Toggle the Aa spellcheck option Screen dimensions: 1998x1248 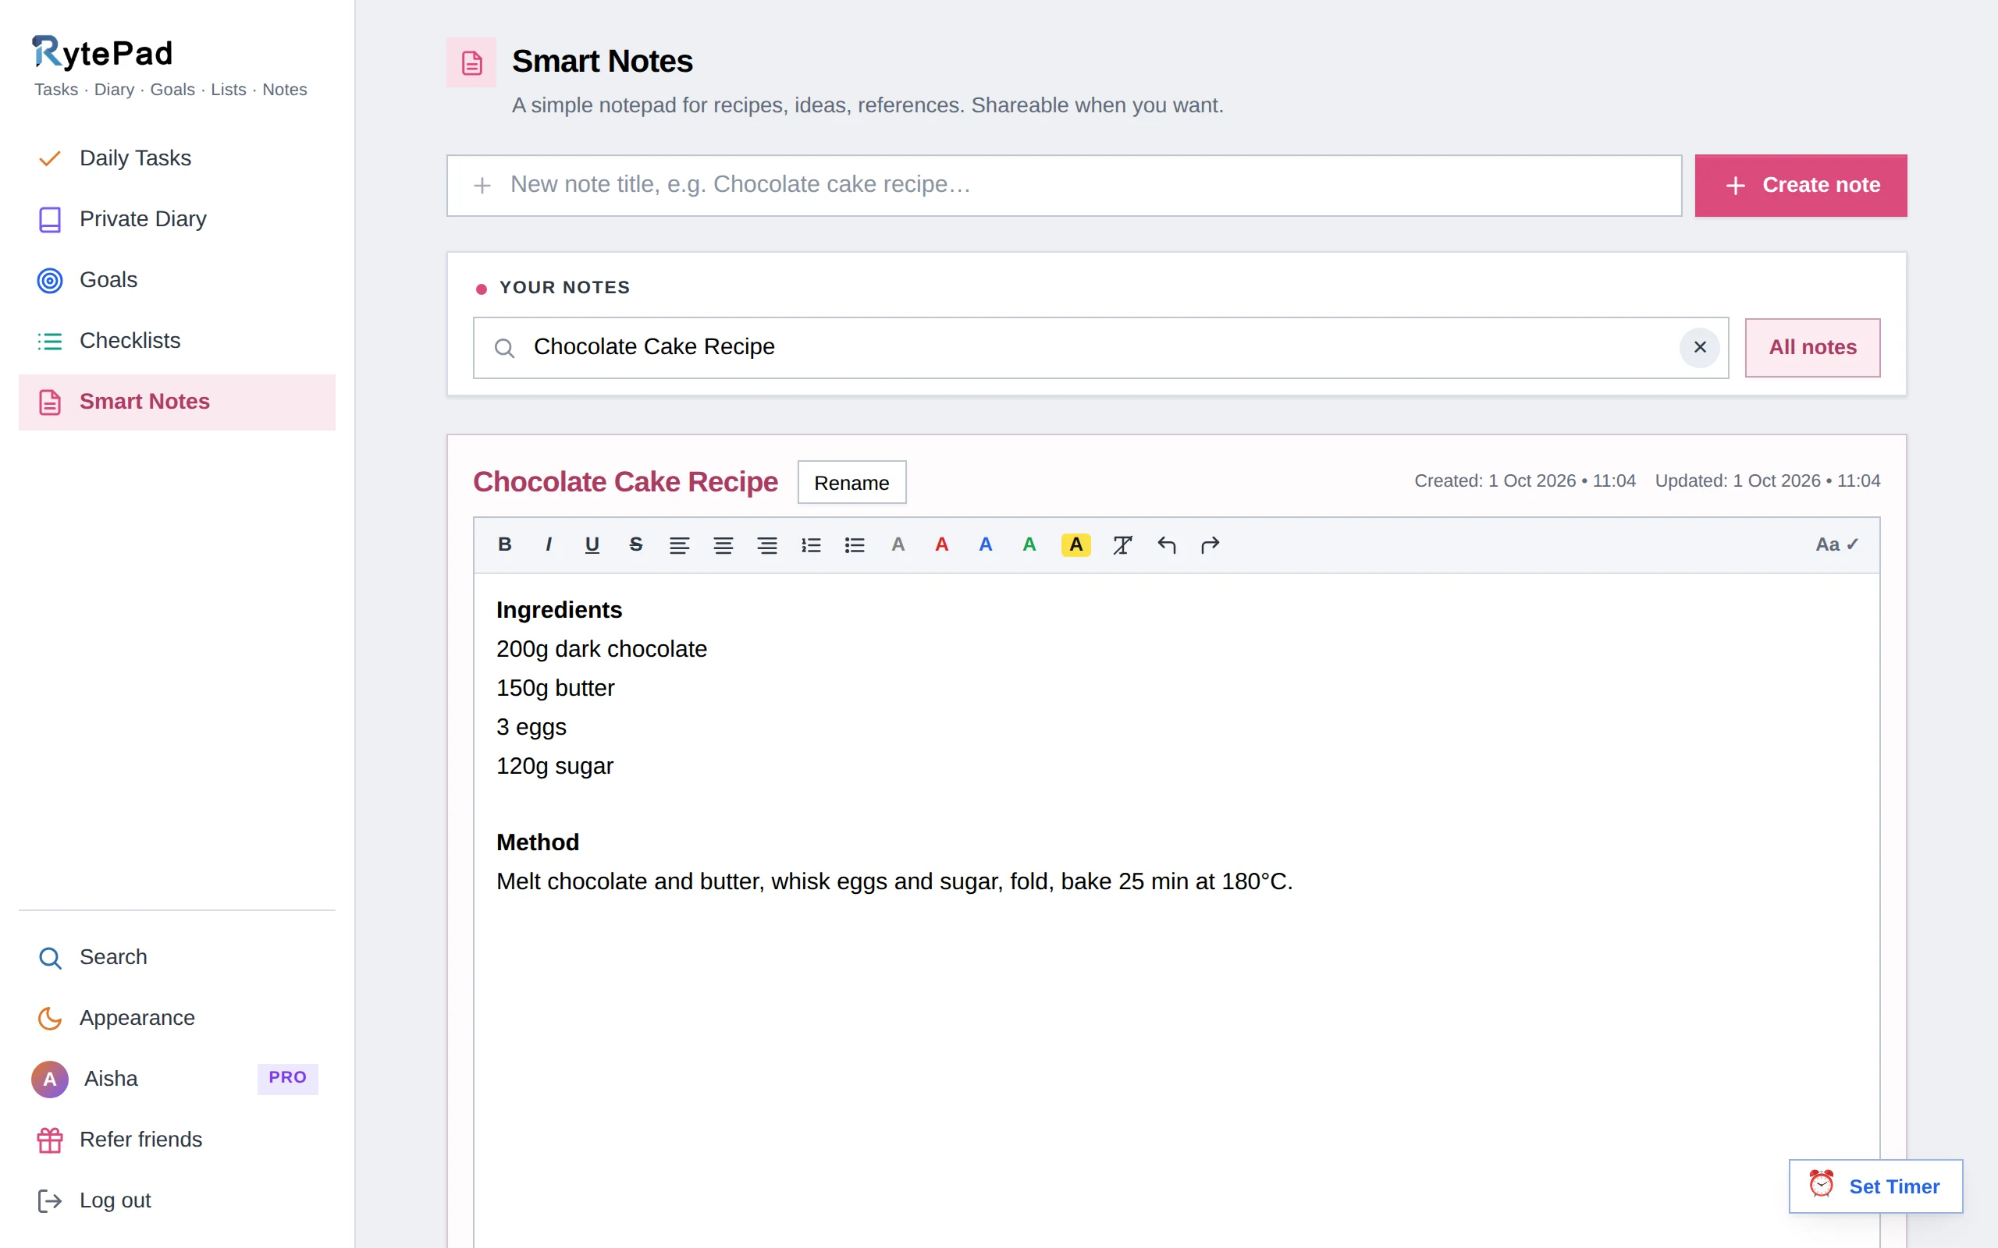pos(1837,544)
